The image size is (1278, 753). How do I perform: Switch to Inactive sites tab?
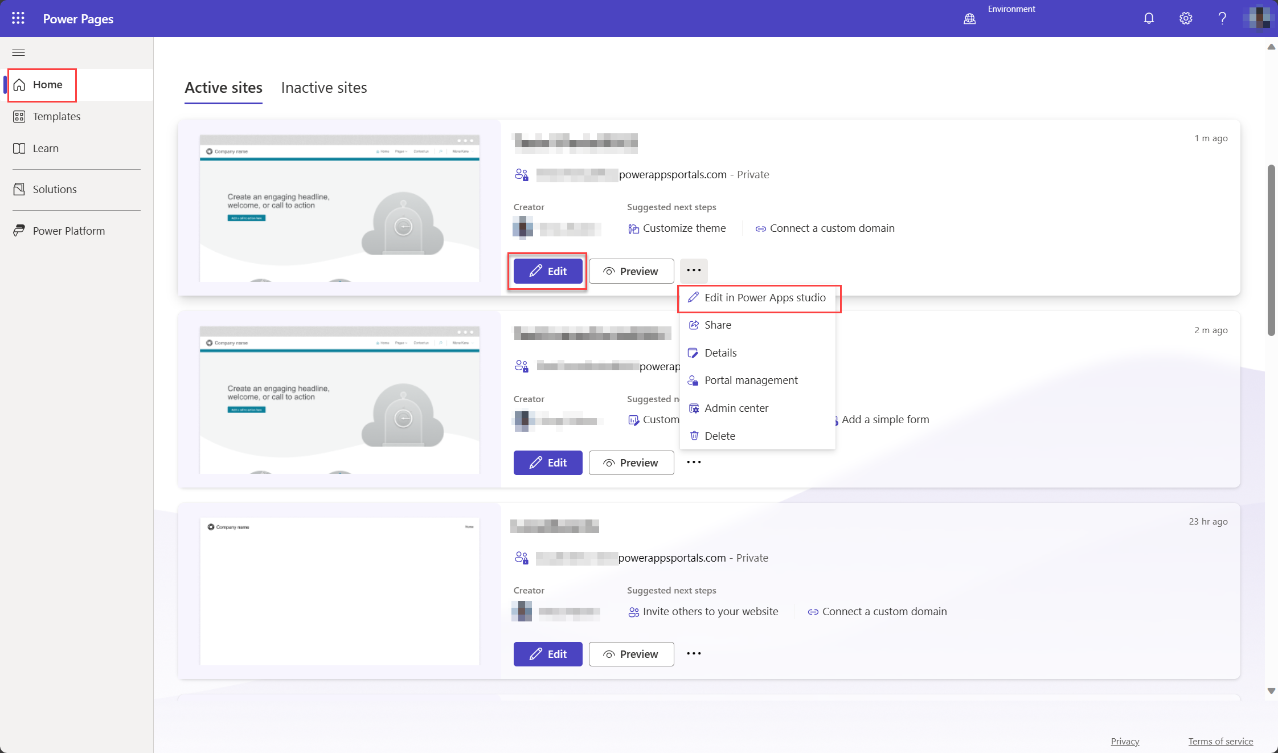point(325,87)
